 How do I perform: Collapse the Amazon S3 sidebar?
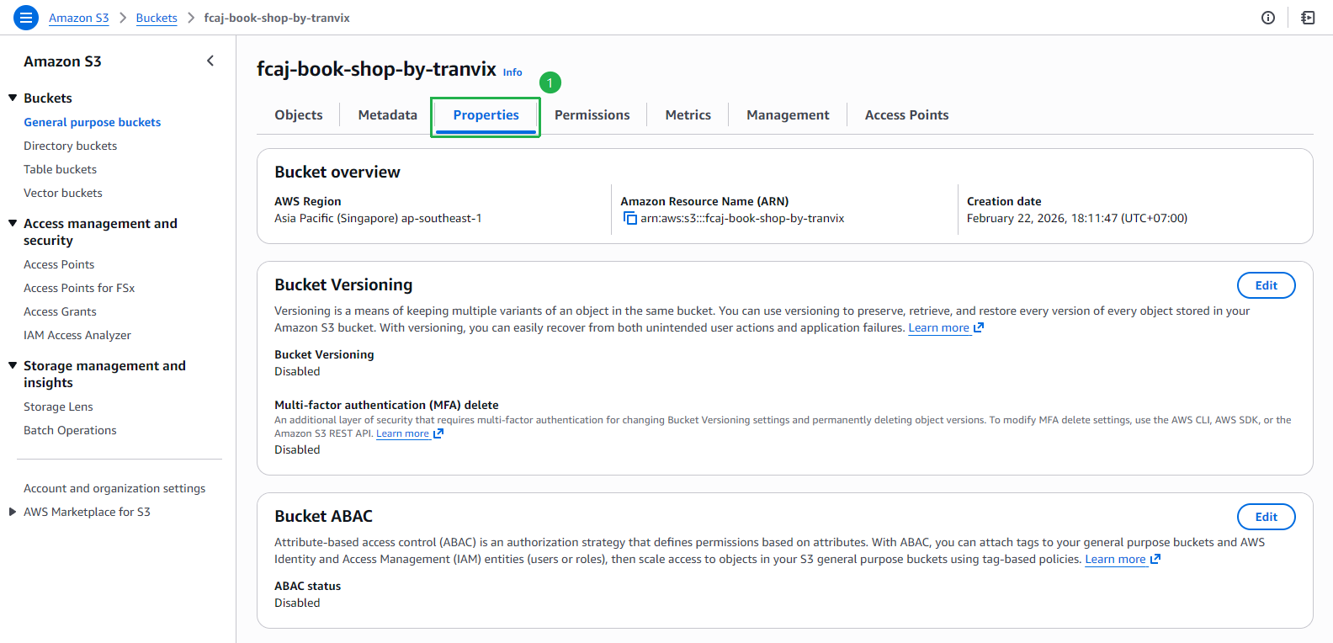(x=210, y=61)
